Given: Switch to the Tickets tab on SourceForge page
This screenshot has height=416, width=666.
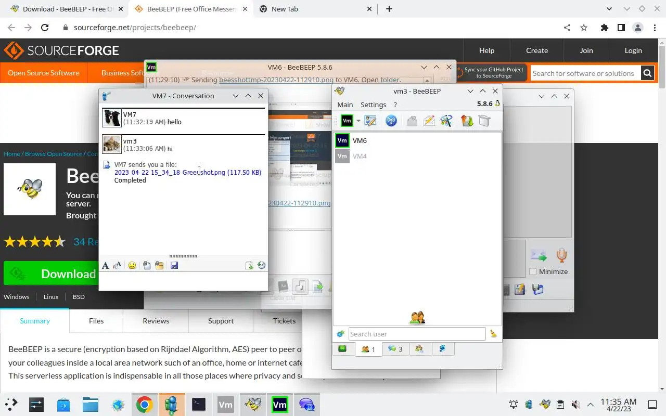Looking at the screenshot, I should 284,321.
